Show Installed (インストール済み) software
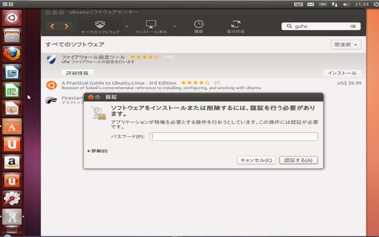 pos(151,27)
